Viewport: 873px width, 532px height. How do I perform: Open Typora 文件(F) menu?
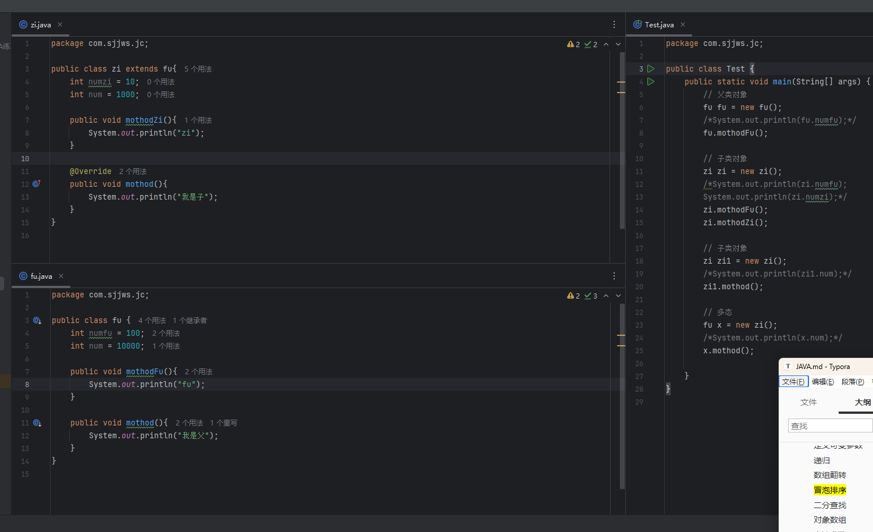[x=793, y=382]
